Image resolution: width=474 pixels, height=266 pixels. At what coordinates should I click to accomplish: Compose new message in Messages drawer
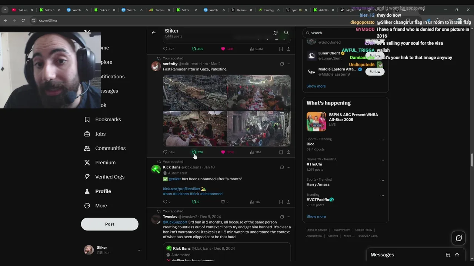click(448, 255)
